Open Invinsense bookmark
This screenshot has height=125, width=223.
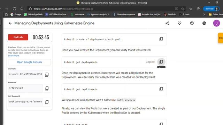[78, 15]
